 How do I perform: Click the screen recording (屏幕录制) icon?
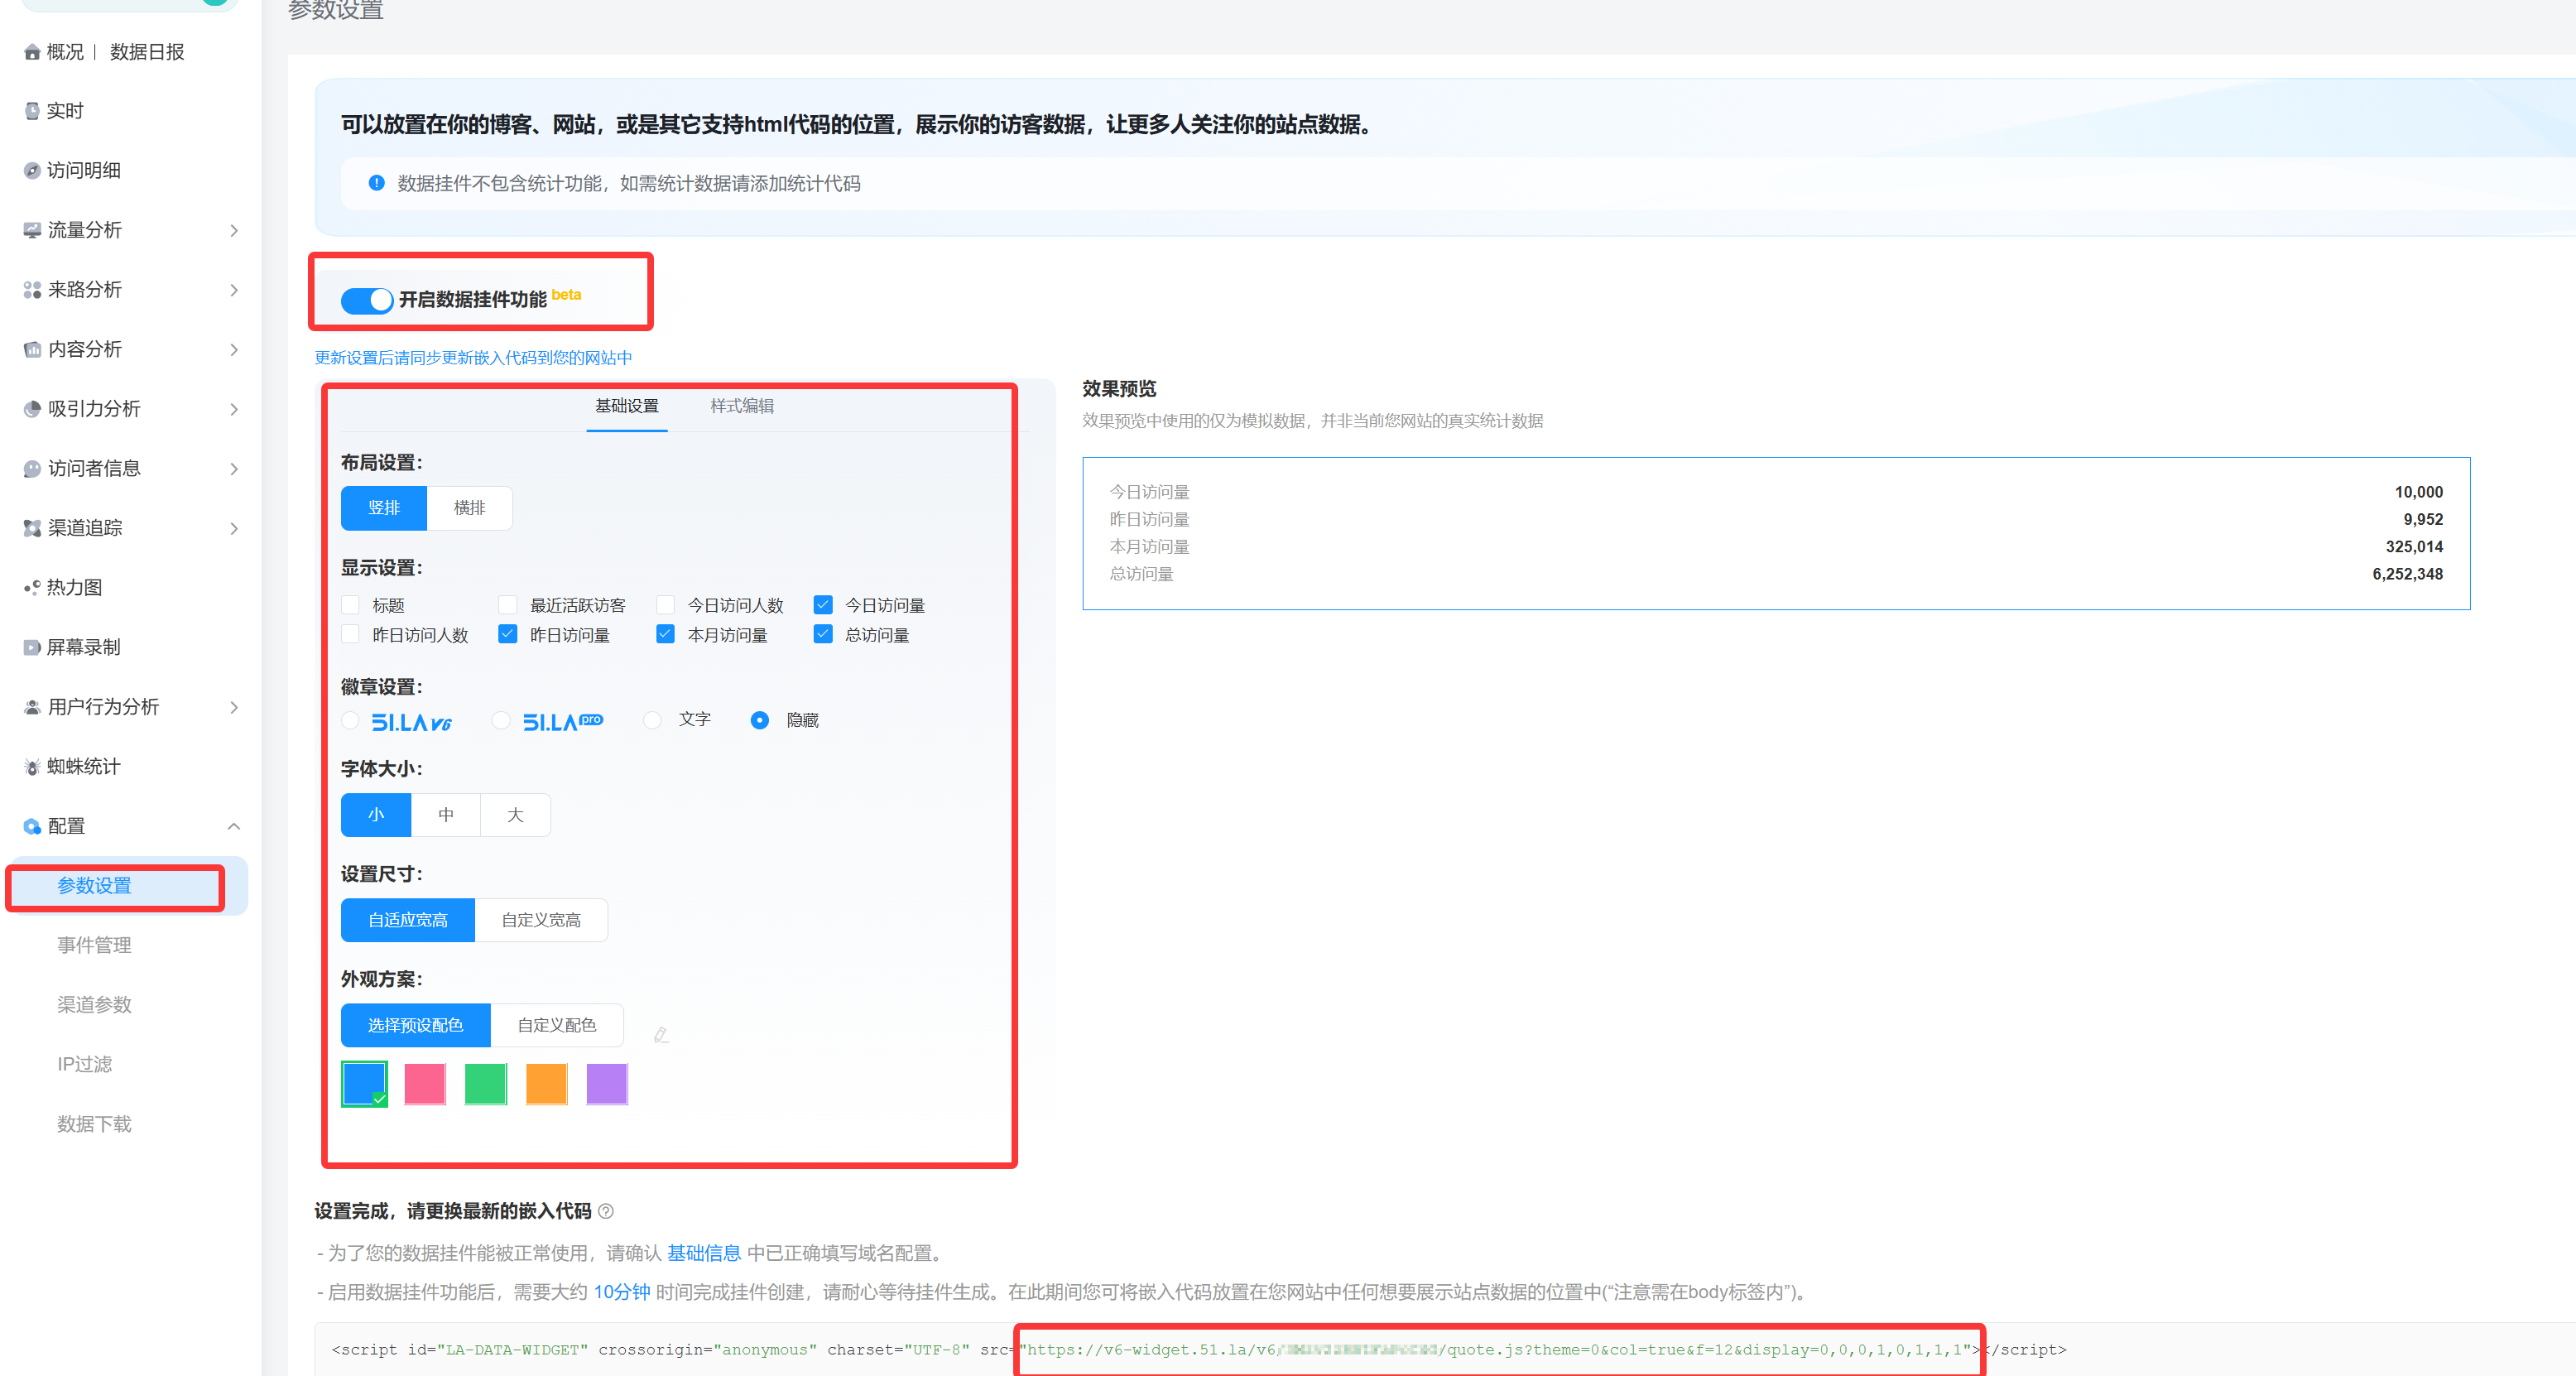[32, 648]
